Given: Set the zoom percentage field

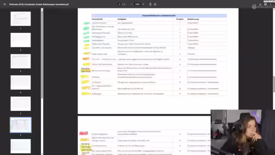Looking at the screenshot, I should (137, 4).
